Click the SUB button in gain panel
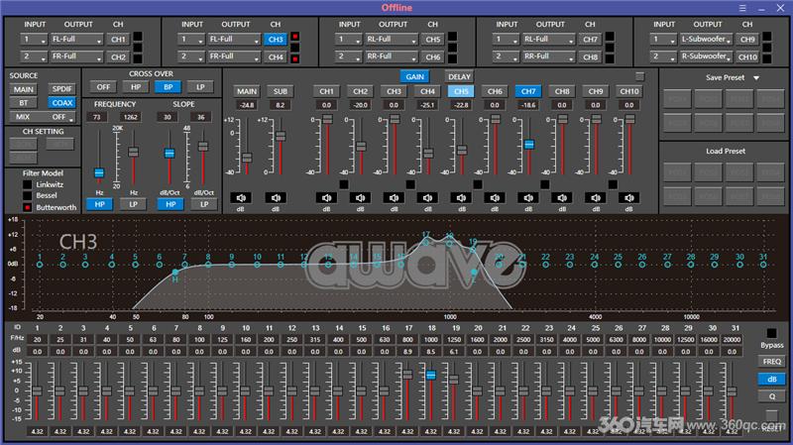The width and height of the screenshot is (793, 445). pos(281,91)
